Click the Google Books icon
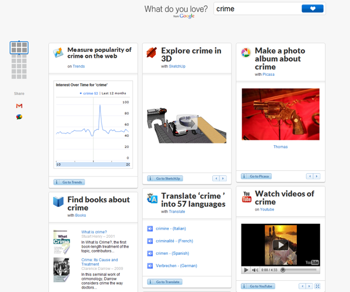This screenshot has height=292, width=350. click(58, 202)
